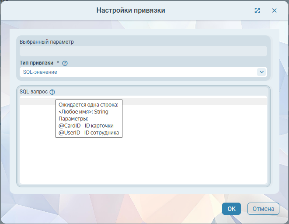Image resolution: width=289 pixels, height=224 pixels.
Task: Click tooltip line Ожидается одна строка
Action: (x=88, y=105)
